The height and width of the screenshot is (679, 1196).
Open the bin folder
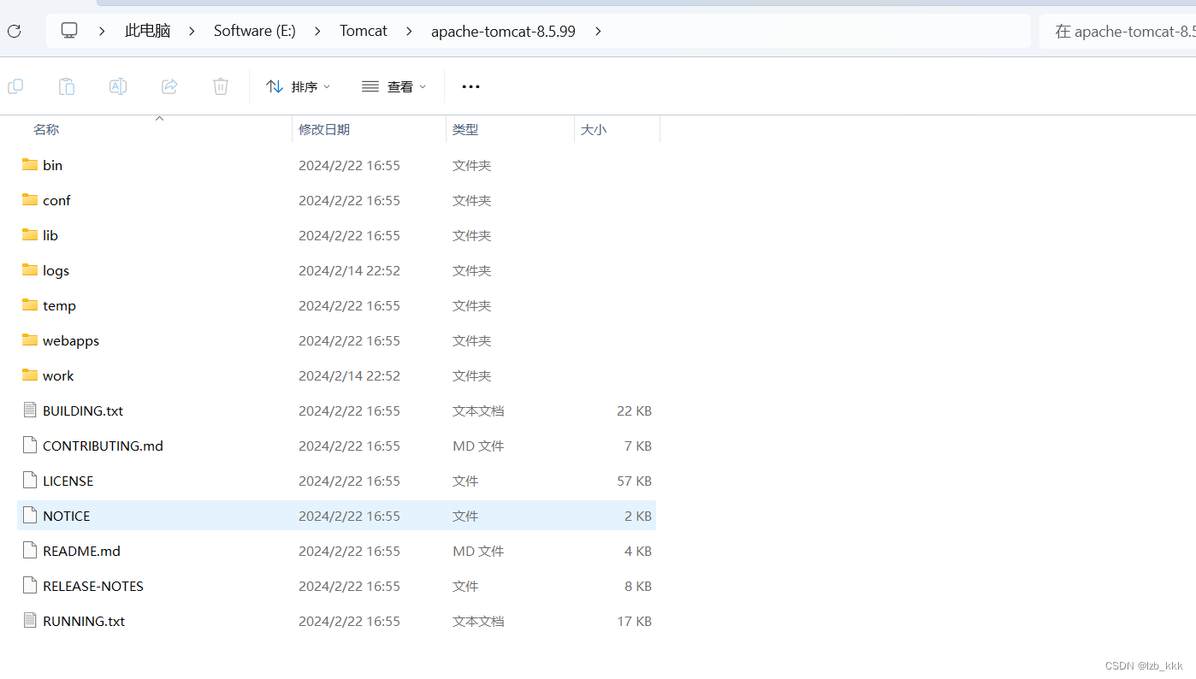point(52,165)
